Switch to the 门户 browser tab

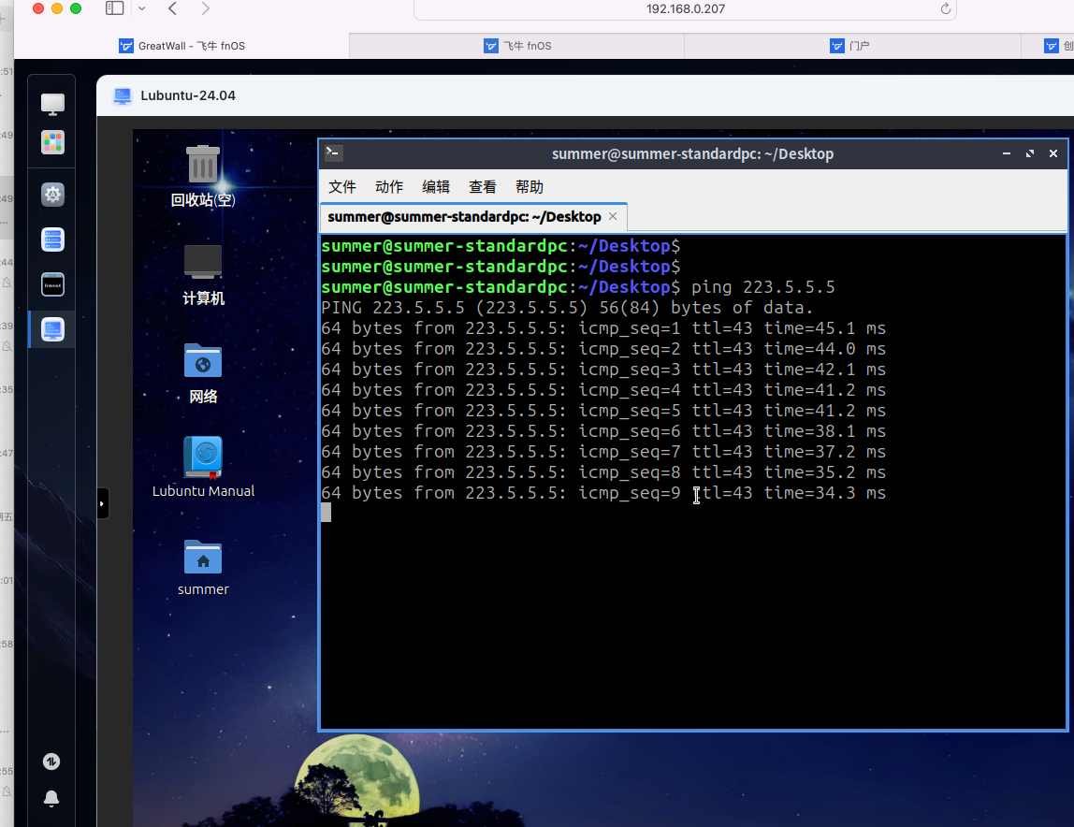[x=851, y=45]
